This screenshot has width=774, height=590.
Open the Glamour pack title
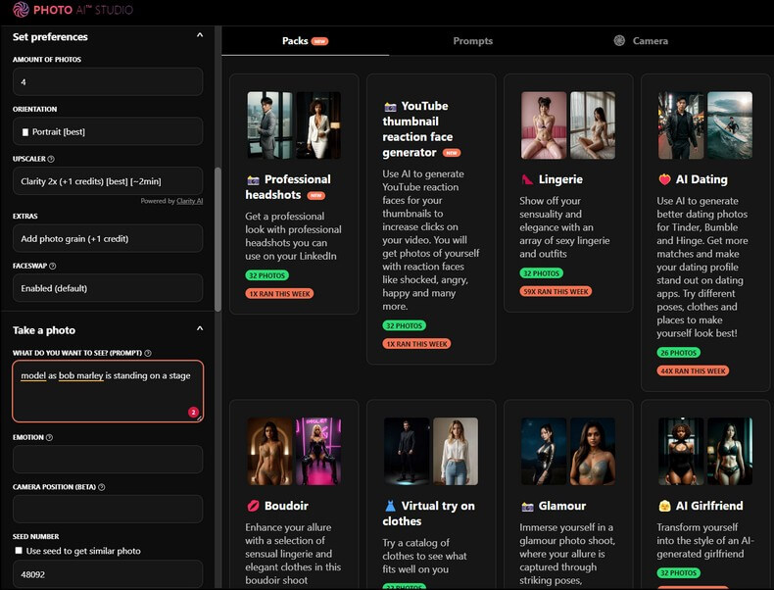(x=562, y=506)
